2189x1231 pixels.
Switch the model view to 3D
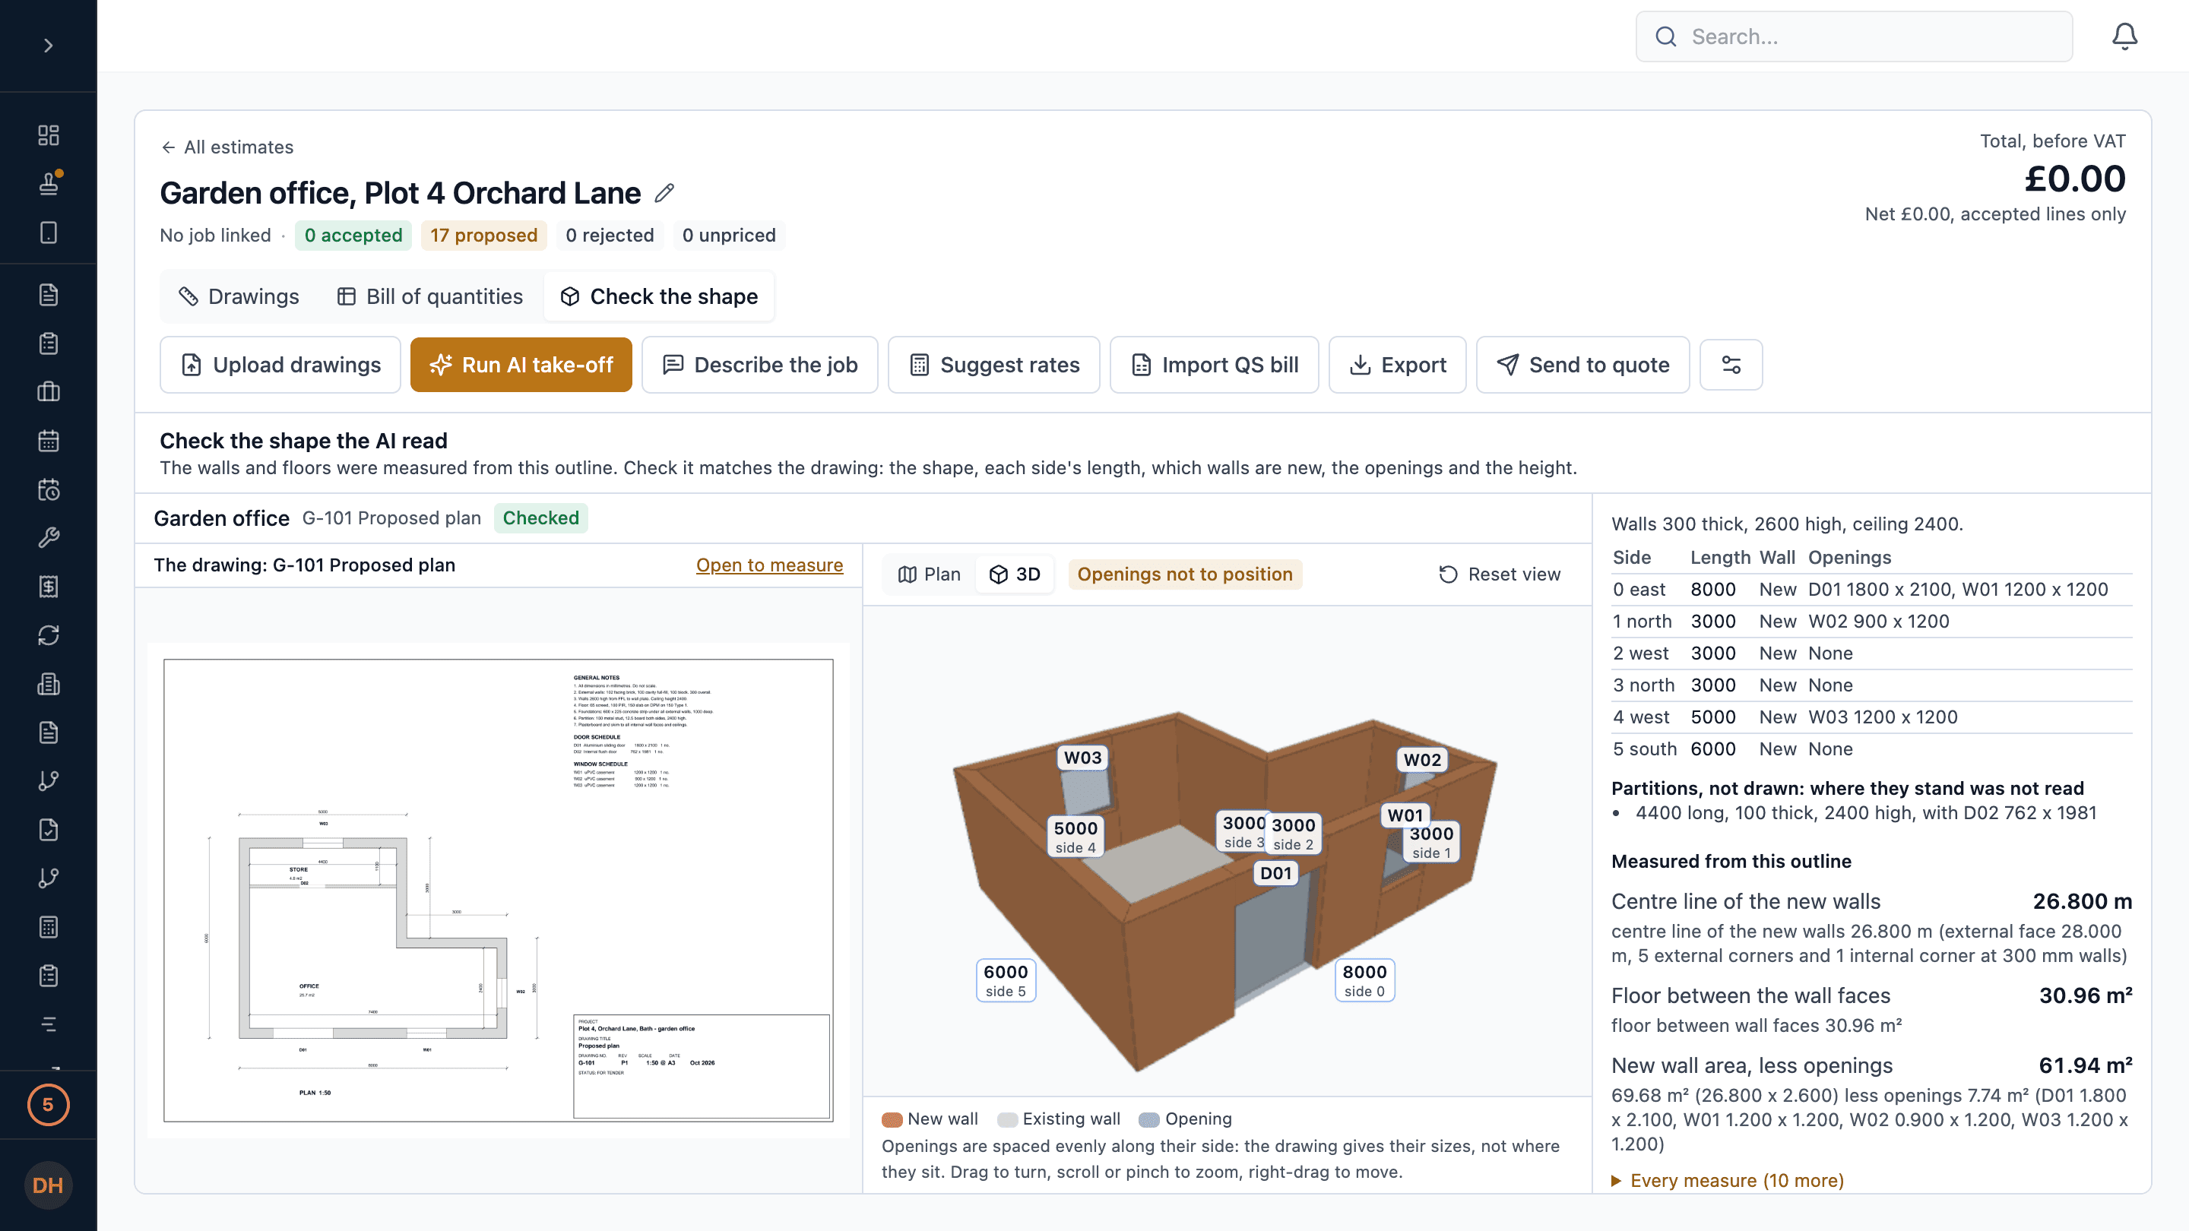tap(1015, 574)
